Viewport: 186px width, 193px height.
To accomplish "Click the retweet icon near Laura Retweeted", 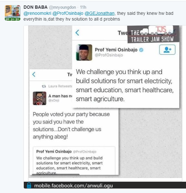I will click(x=44, y=86).
